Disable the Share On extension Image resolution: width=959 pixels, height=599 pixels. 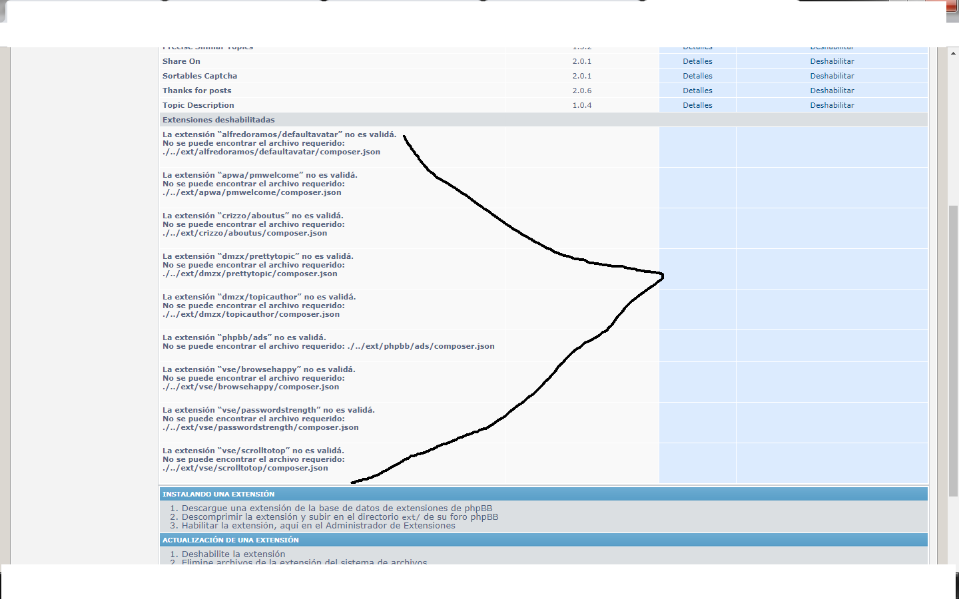point(832,61)
